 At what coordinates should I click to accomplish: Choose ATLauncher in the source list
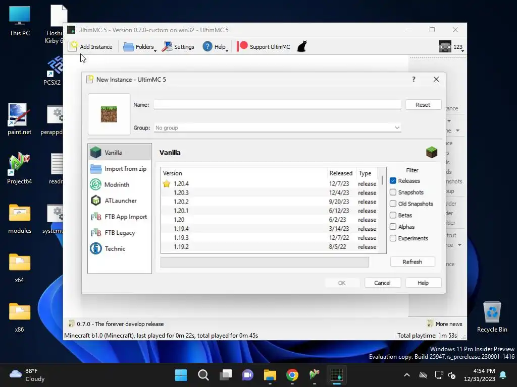coord(120,201)
